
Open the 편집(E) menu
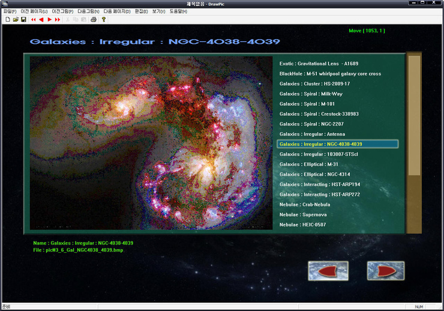pyautogui.click(x=141, y=11)
